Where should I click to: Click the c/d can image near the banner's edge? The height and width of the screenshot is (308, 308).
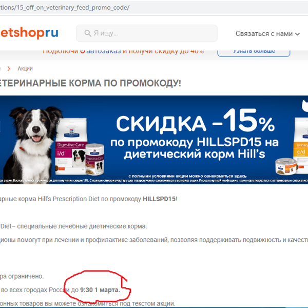pos(286,166)
